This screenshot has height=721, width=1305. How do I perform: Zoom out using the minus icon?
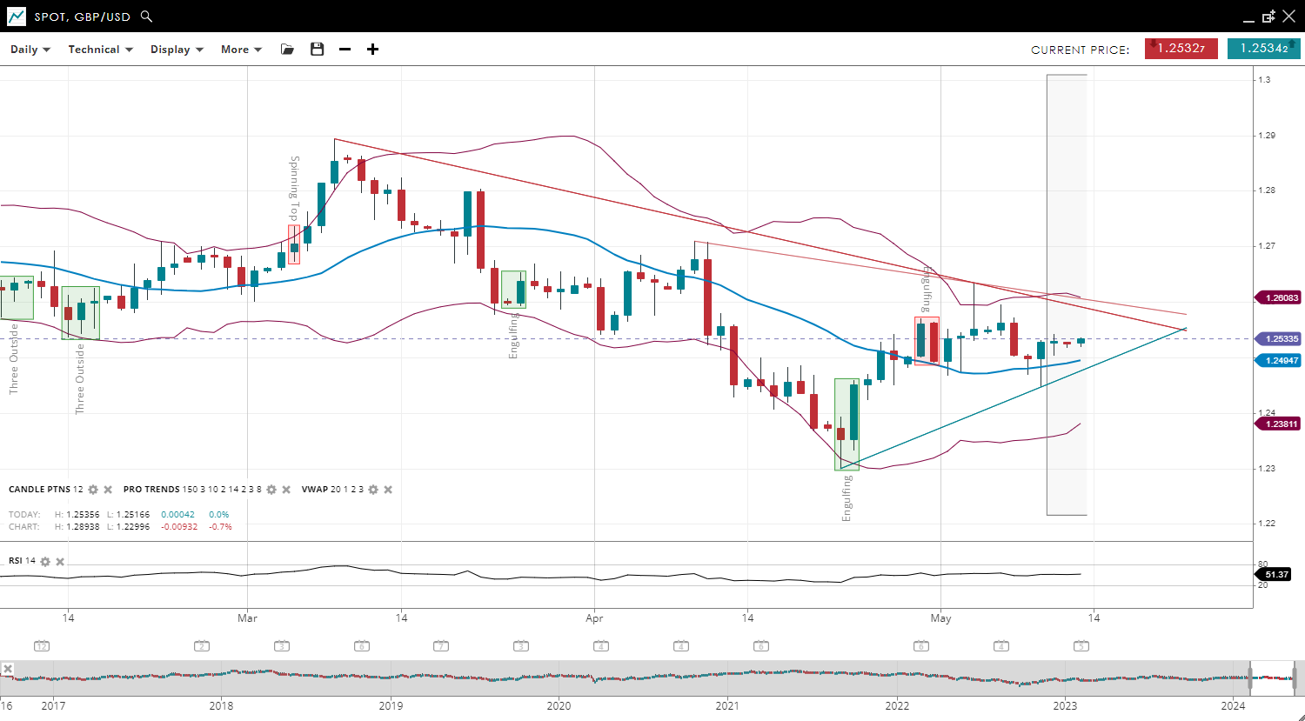pyautogui.click(x=345, y=50)
